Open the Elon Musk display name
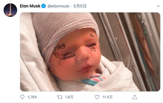Viewport: 163px width, 103px height. (x=30, y=6)
